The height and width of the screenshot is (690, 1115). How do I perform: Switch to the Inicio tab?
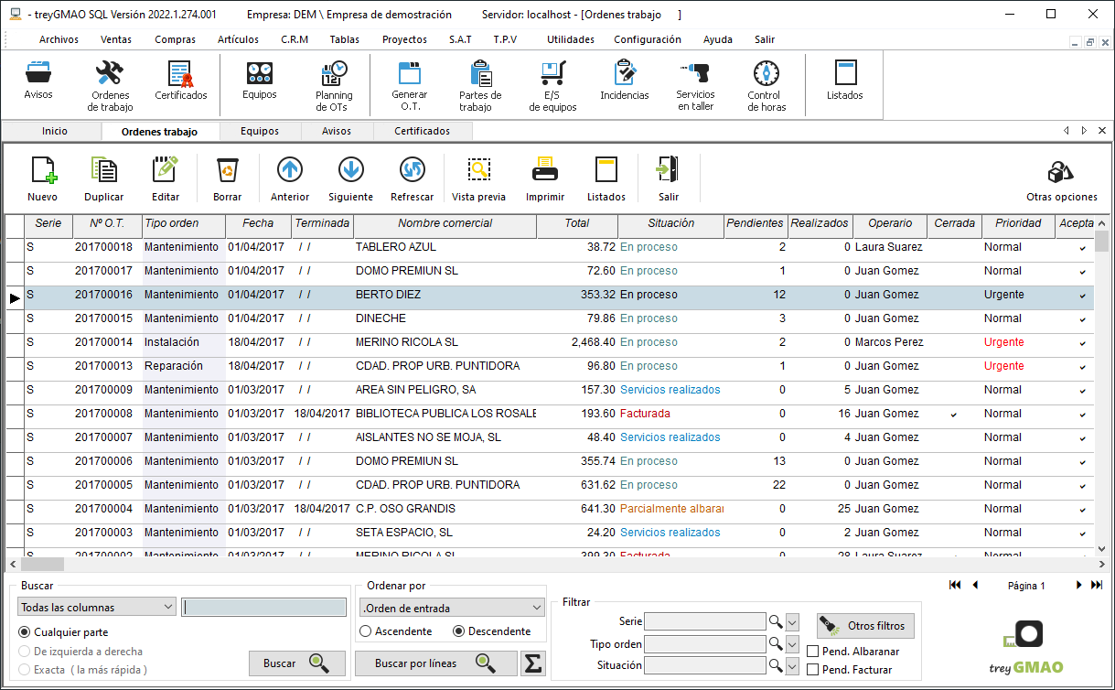coord(55,131)
